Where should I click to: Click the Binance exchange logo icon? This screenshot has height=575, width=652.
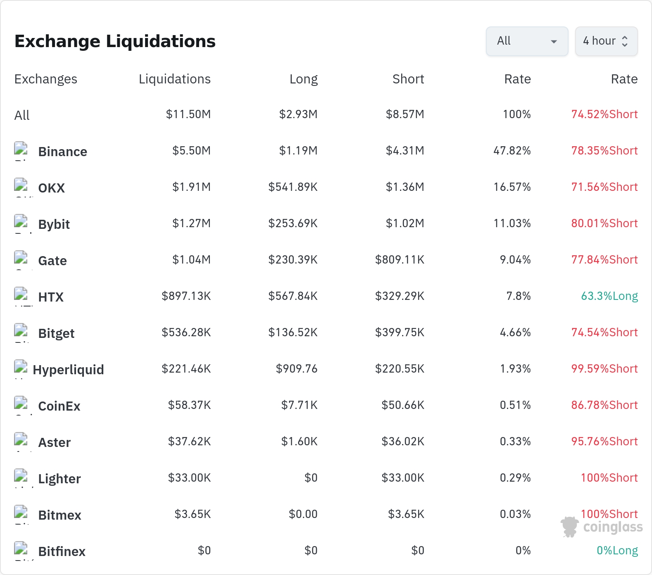(21, 151)
